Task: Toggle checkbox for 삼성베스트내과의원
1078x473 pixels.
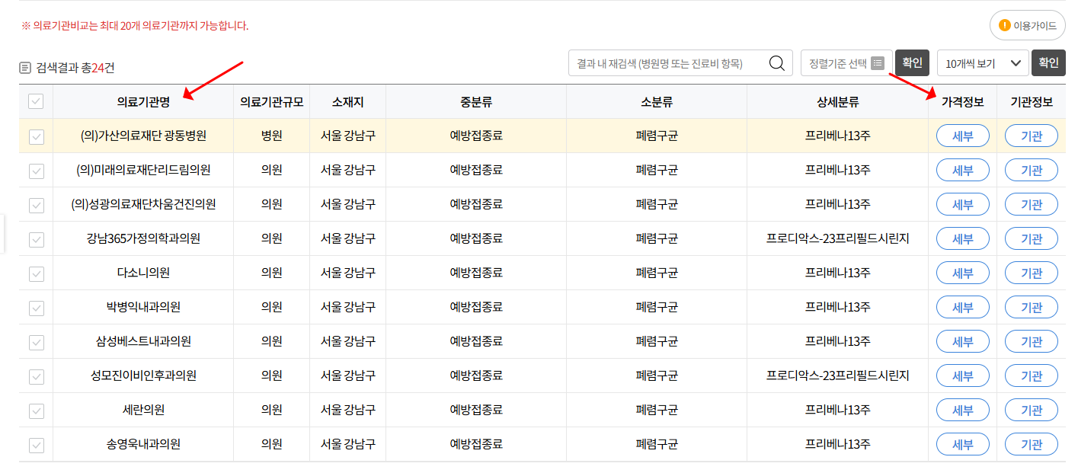Action: click(36, 342)
